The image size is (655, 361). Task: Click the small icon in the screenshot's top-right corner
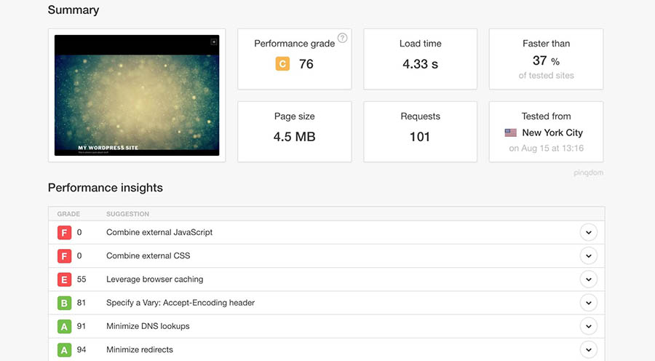(x=213, y=41)
